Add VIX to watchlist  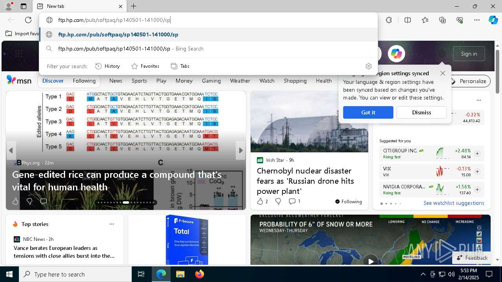[477, 172]
